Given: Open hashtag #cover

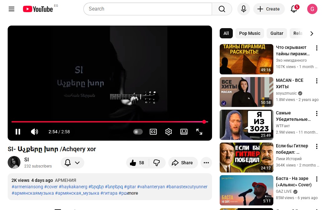Looking at the screenshot, I should [x=51, y=187].
